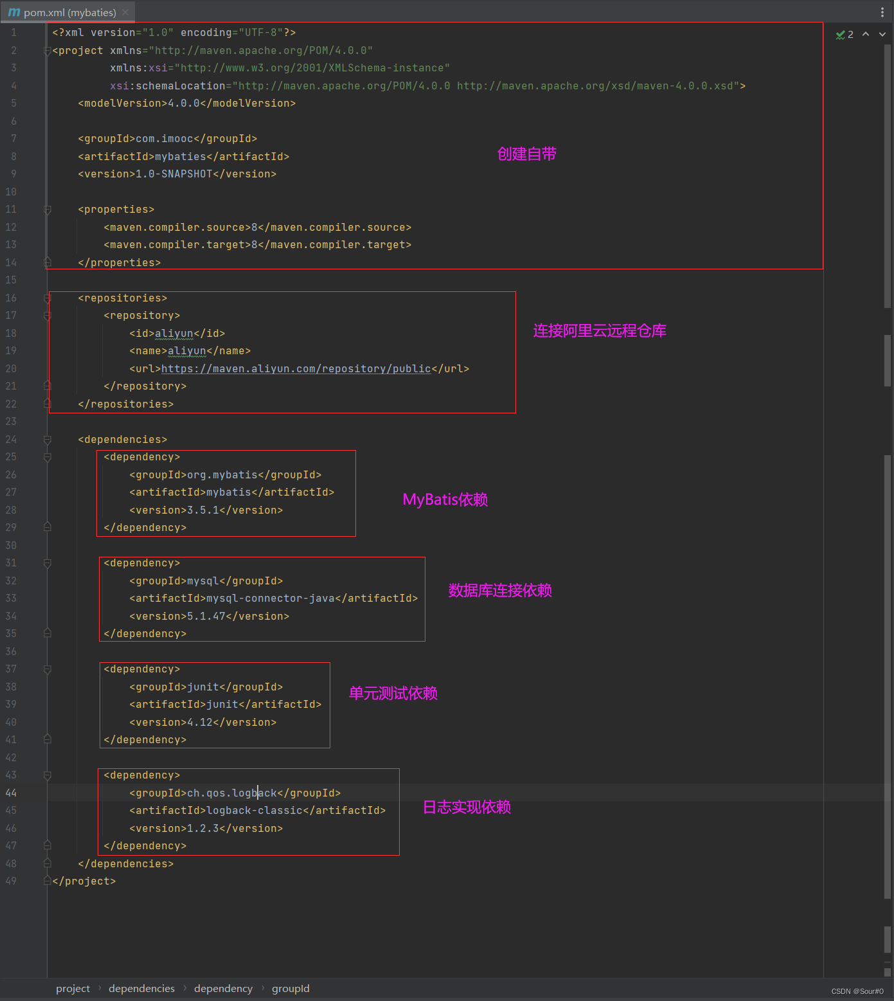Viewport: 894px width, 1001px height.
Task: Click the fold end marker at line 22
Action: click(x=47, y=404)
